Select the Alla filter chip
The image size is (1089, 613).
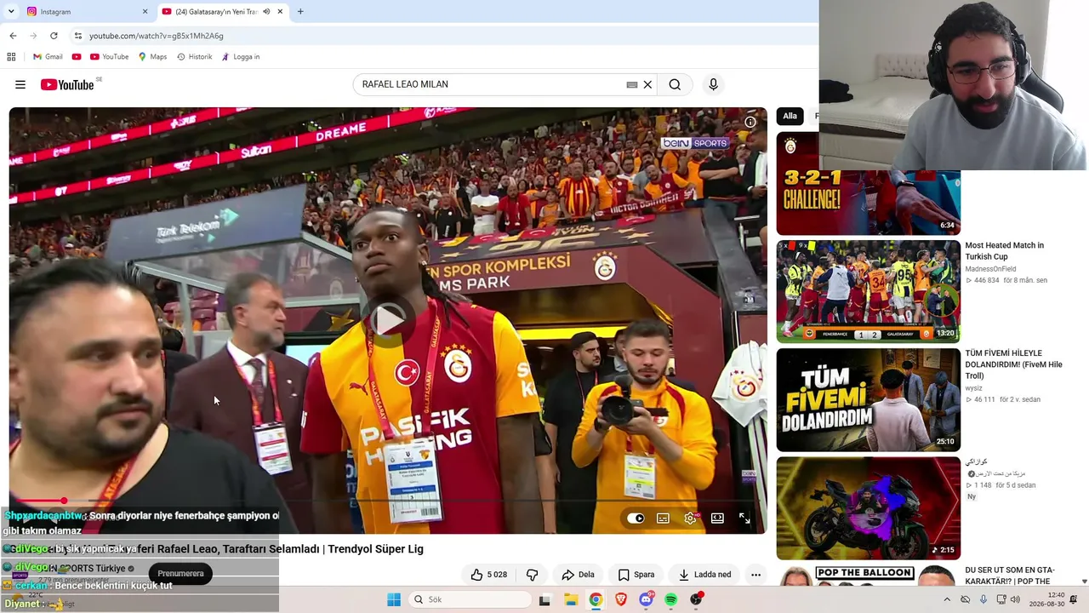click(x=790, y=116)
